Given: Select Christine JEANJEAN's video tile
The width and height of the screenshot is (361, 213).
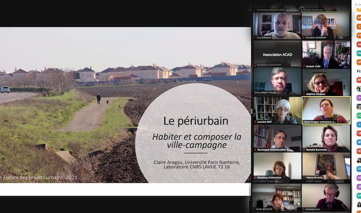Looking at the screenshot, I should pyautogui.click(x=326, y=26).
